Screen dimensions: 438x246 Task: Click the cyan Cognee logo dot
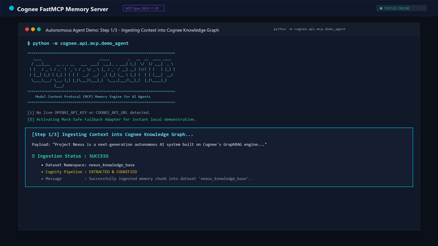point(11,8)
